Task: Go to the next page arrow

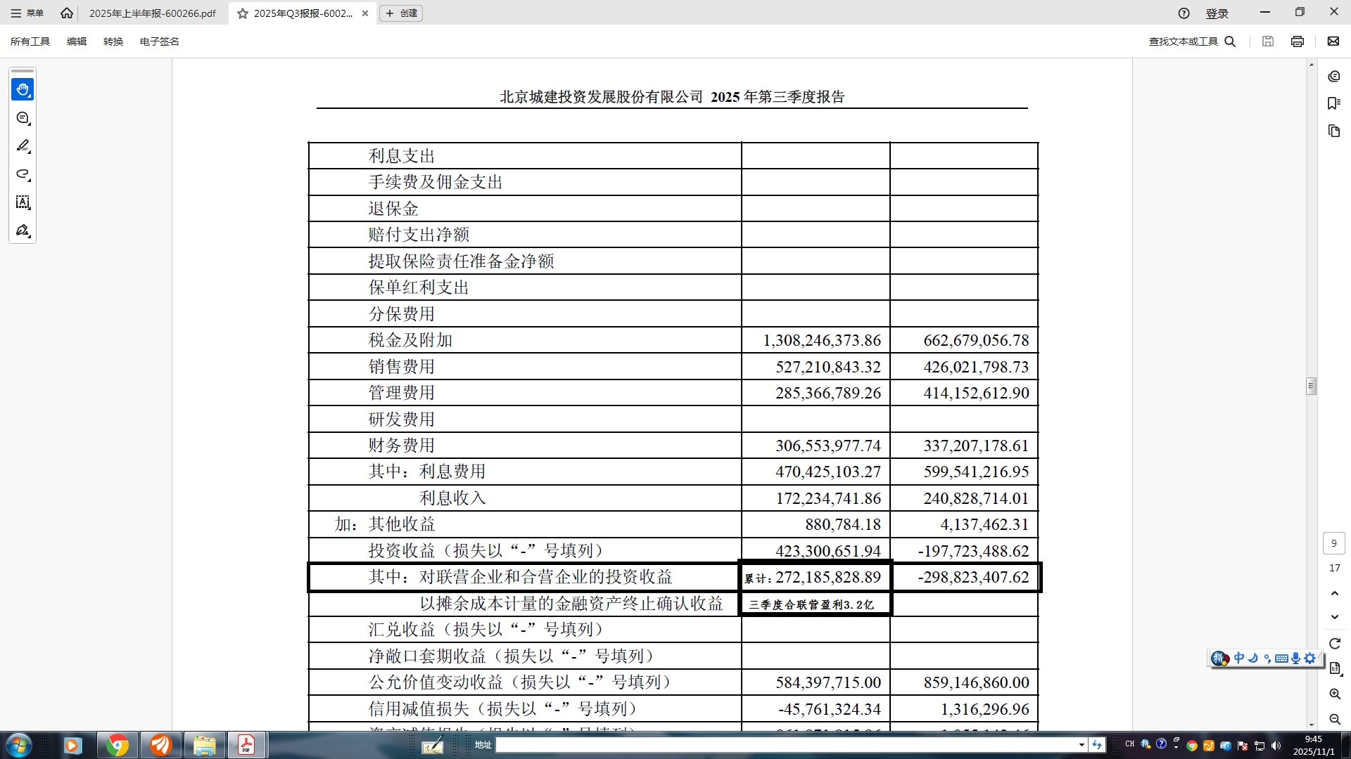Action: coord(1334,617)
